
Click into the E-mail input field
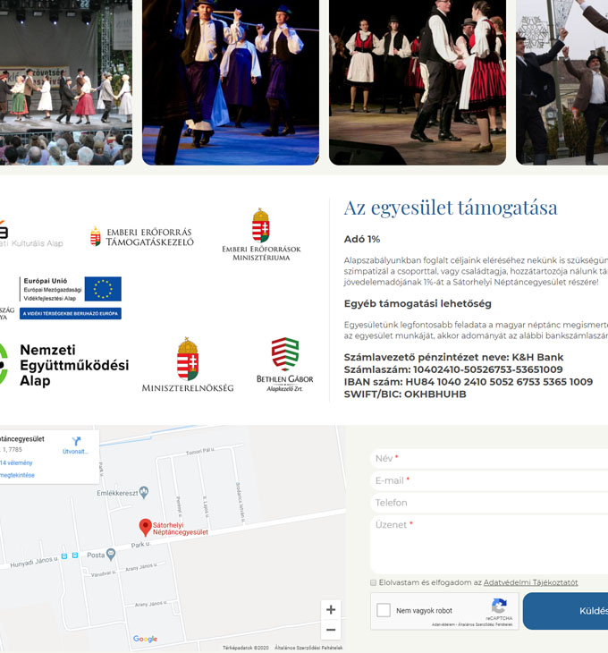(x=489, y=480)
